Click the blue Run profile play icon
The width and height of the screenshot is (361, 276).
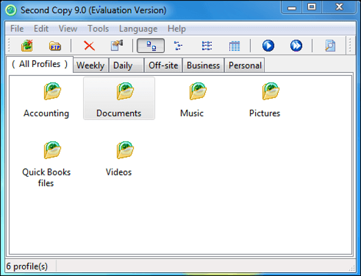(268, 45)
